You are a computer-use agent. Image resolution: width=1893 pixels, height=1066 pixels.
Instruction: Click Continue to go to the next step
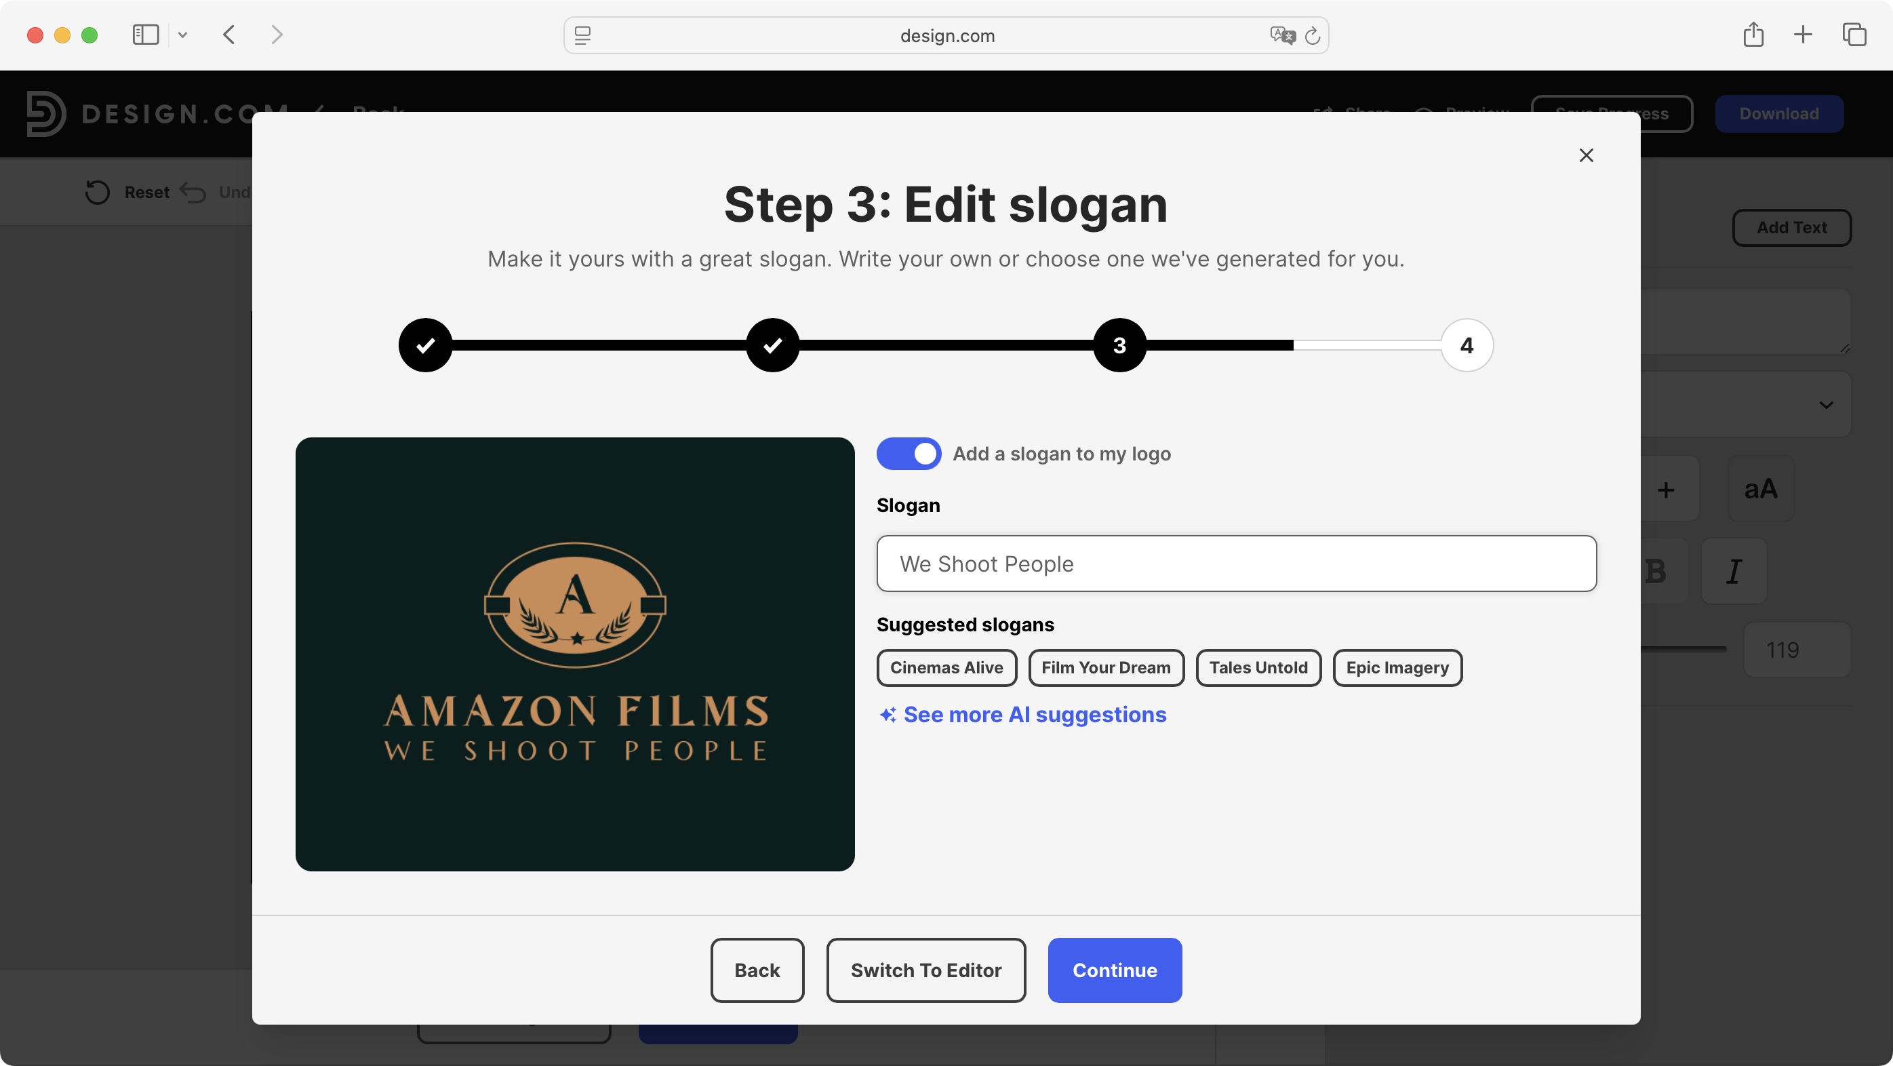pyautogui.click(x=1114, y=970)
